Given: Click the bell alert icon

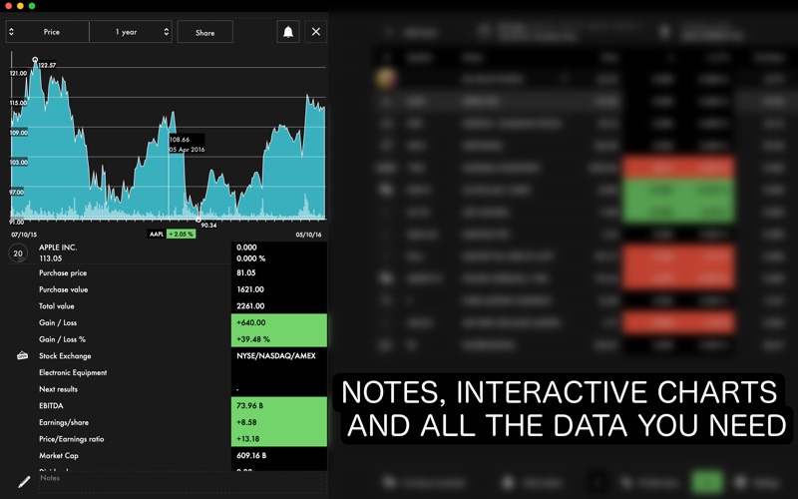Looking at the screenshot, I should click(x=288, y=32).
